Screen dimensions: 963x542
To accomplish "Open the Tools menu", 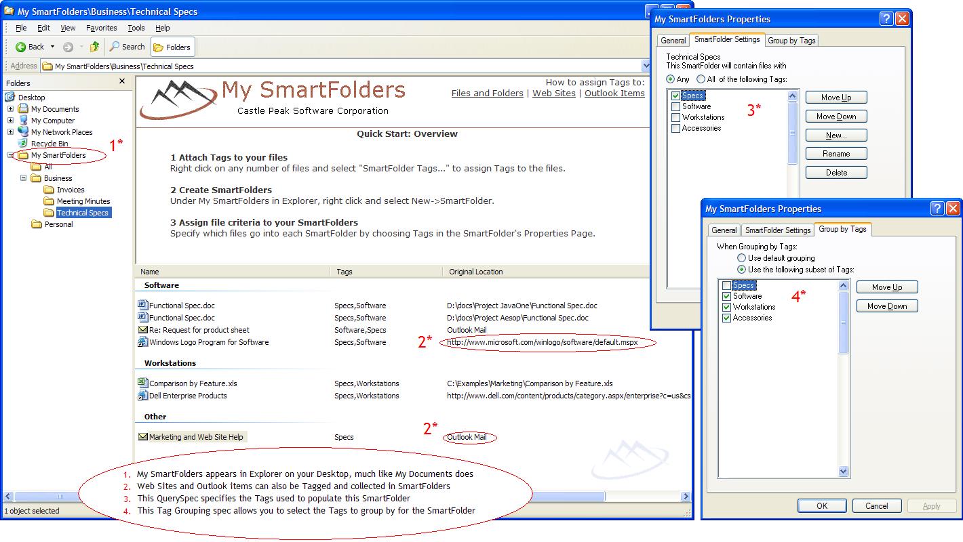I will coord(136,28).
